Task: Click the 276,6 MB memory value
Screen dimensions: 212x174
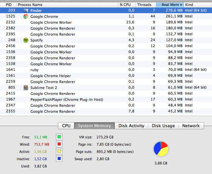Action: (x=174, y=10)
